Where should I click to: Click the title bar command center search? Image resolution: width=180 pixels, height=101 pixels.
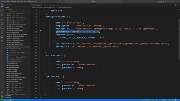[x=93, y=2]
